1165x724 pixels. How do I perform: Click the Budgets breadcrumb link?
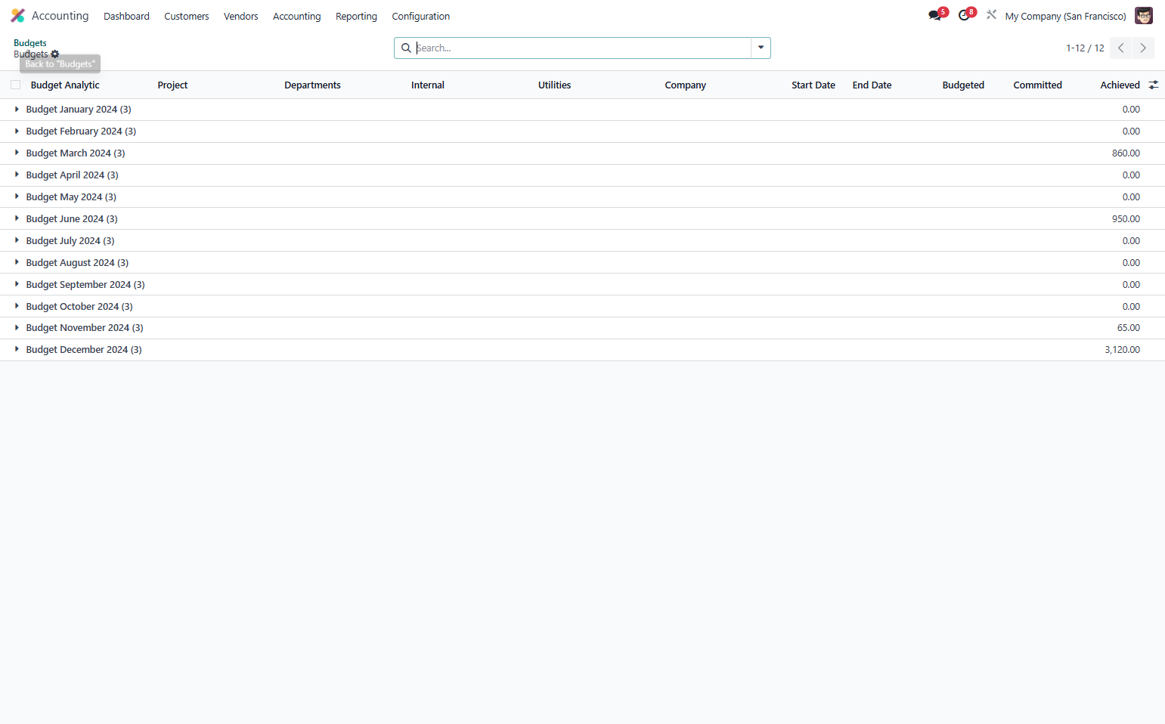[x=30, y=43]
